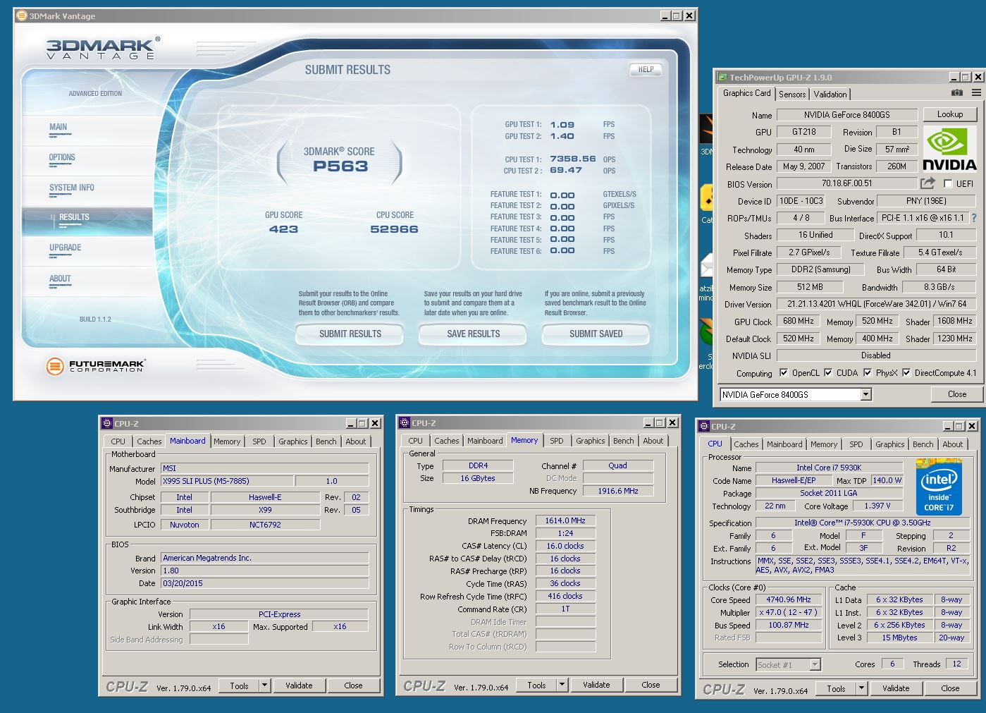Click the motherboard model X99S SLI PLUS field

click(227, 481)
